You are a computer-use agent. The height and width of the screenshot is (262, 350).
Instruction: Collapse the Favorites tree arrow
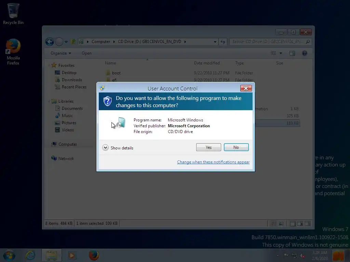tap(49, 65)
